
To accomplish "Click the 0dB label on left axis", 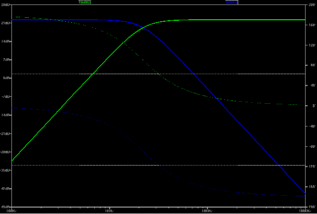I will [x=5, y=78].
